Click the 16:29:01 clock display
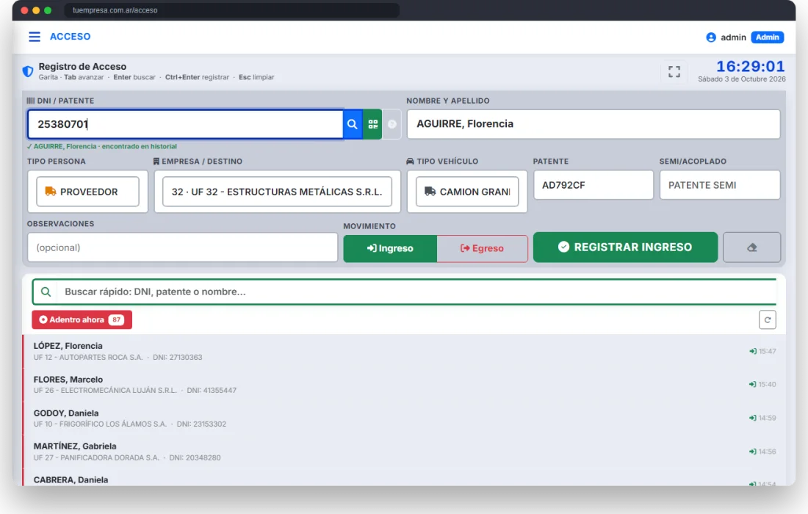The width and height of the screenshot is (808, 514). tap(750, 66)
